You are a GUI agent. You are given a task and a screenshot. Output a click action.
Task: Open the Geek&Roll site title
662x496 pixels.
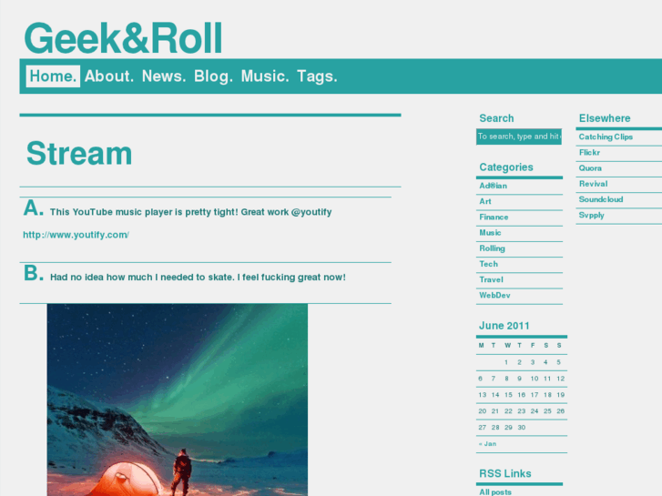pyautogui.click(x=123, y=38)
